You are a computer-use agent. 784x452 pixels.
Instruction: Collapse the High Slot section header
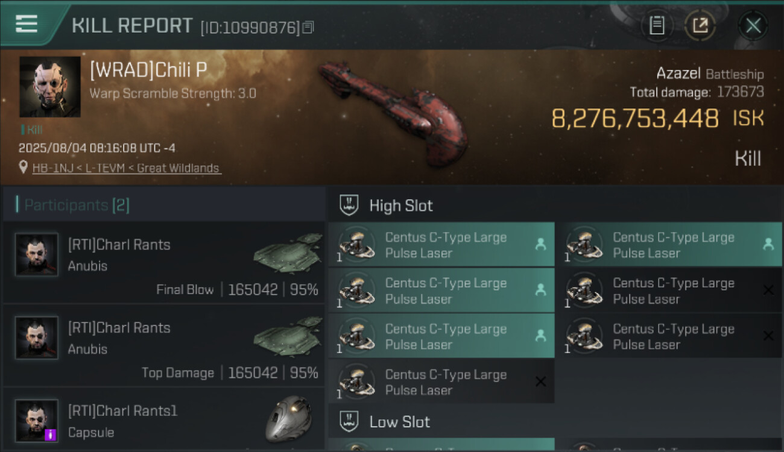[401, 206]
